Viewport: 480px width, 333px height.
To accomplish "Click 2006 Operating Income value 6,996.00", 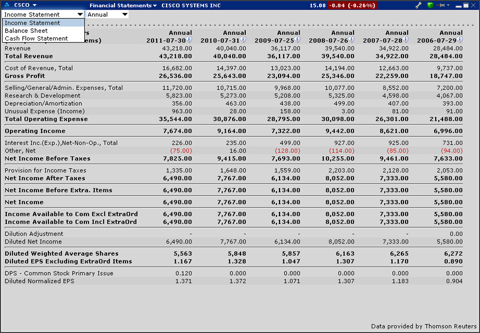I will (x=448, y=131).
